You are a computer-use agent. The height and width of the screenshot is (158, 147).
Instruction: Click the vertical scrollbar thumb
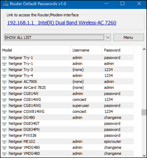pos(144,112)
